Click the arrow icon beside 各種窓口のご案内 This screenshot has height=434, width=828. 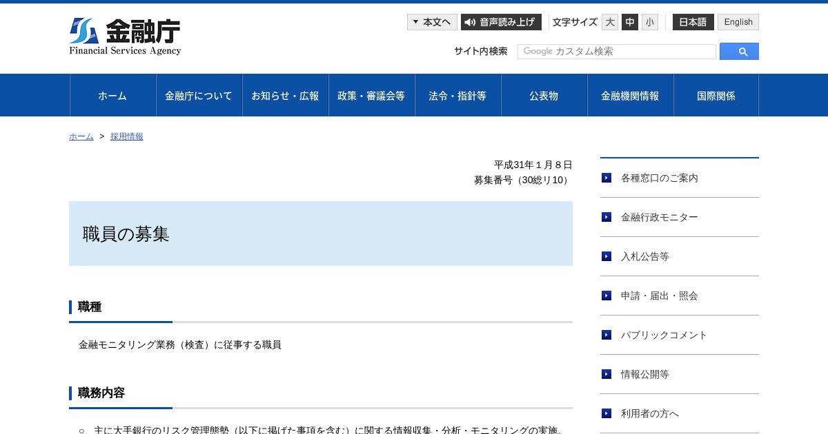(x=607, y=178)
